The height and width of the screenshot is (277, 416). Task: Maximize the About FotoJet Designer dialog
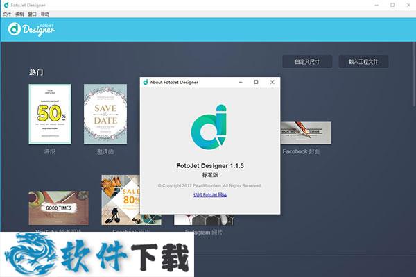click(x=256, y=82)
